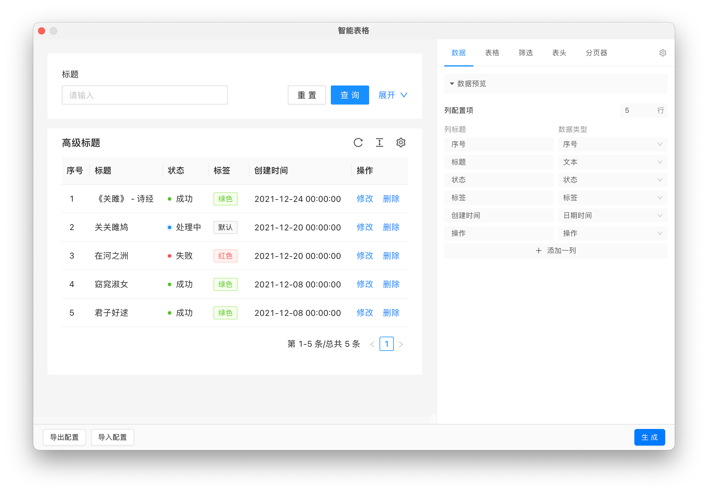Switch to the 分页器 tab
Screen dimensions: 708x494
(x=596, y=53)
